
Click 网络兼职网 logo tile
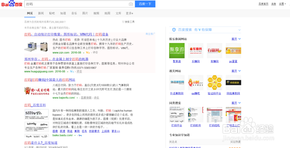(233, 82)
